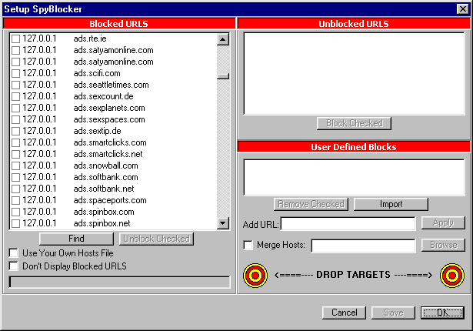Click the Apply button
The width and height of the screenshot is (473, 331).
click(x=443, y=223)
